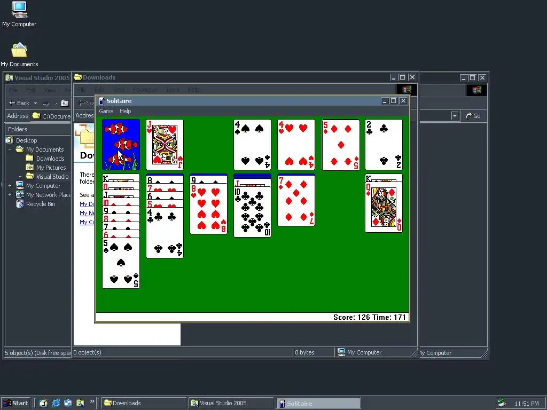This screenshot has height=410, width=547.
Task: Click '0 bytes' in Downloads status bar
Action: pyautogui.click(x=304, y=352)
